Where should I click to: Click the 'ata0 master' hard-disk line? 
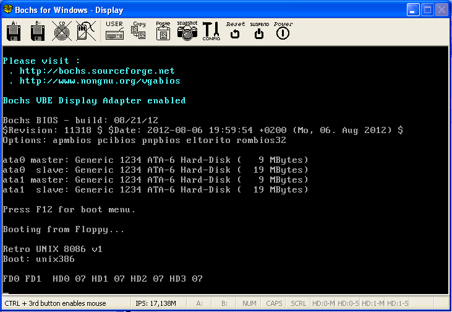(x=155, y=160)
